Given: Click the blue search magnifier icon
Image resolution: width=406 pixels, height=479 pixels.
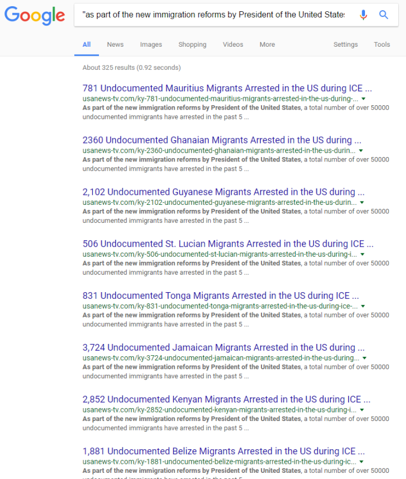Looking at the screenshot, I should 384,15.
